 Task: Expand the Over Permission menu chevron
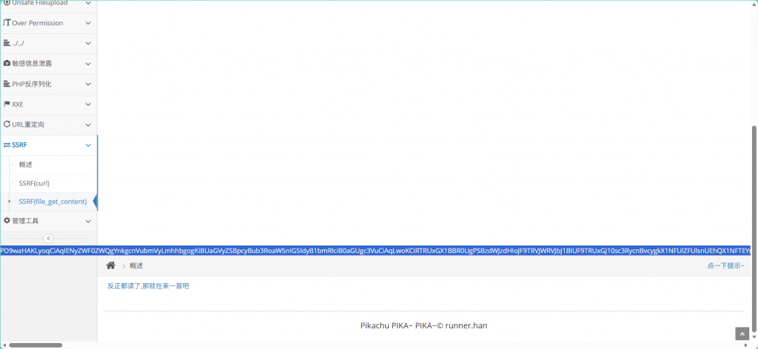[x=88, y=24]
